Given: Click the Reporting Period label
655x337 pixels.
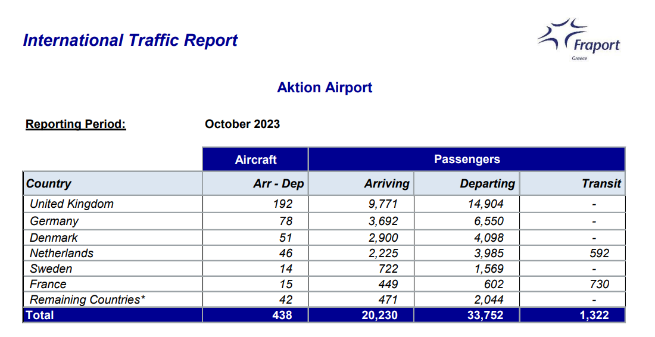Looking at the screenshot, I should coord(76,124).
